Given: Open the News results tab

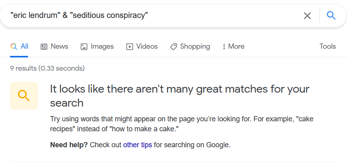Looking at the screenshot, I should 59,46.
